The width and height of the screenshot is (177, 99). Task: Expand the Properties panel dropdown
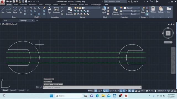[x=125, y=17]
